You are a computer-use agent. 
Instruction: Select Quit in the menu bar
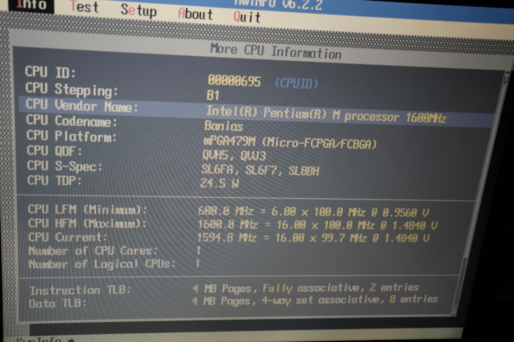pyautogui.click(x=247, y=17)
